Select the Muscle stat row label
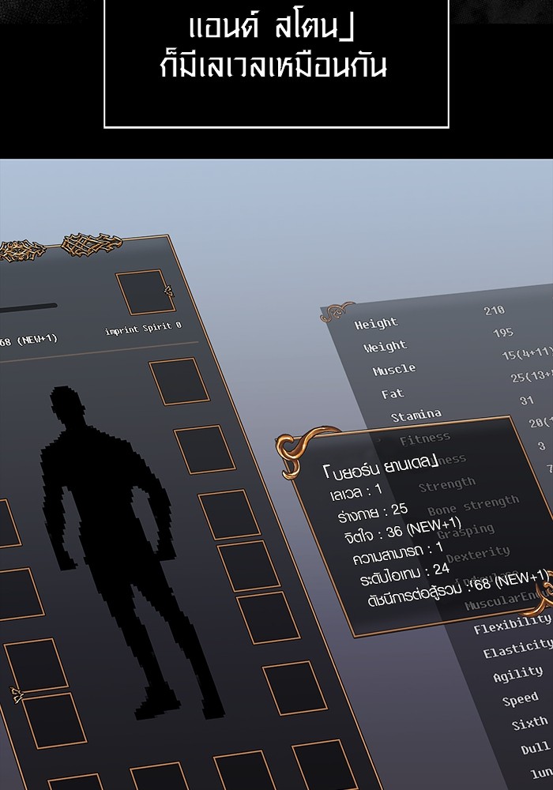Image resolution: width=553 pixels, height=790 pixels. 394,369
